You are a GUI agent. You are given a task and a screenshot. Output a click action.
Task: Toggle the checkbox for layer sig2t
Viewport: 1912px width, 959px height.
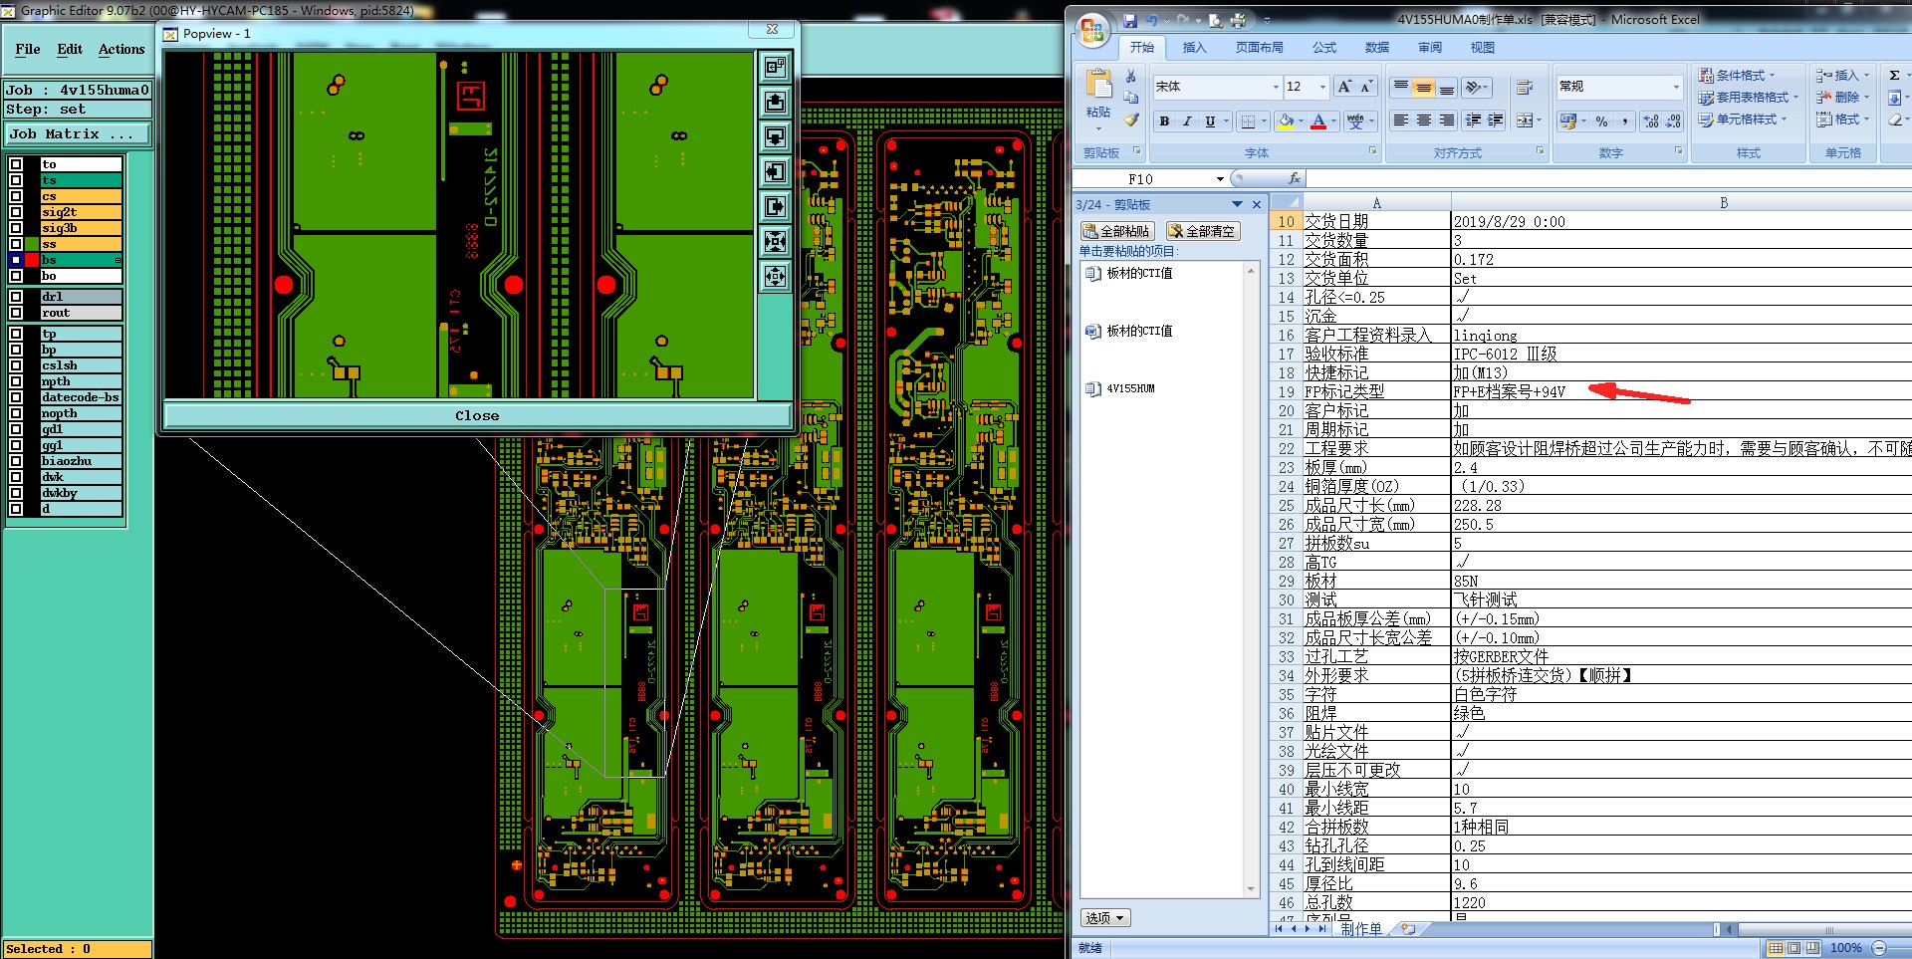point(16,212)
